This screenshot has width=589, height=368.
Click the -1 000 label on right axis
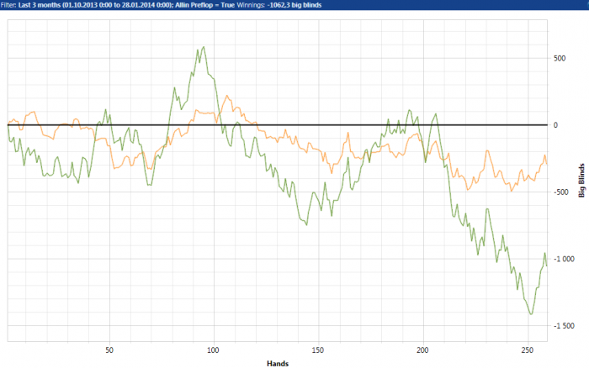click(564, 259)
